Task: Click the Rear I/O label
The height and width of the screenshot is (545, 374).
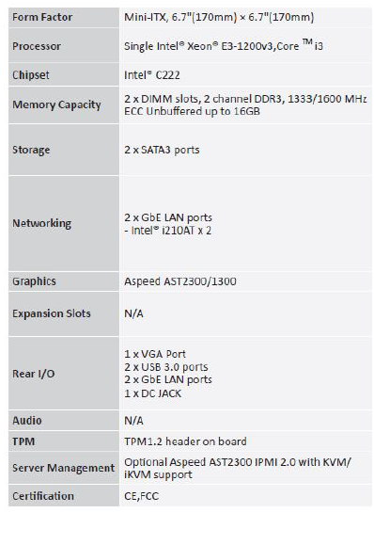Action: (x=33, y=374)
